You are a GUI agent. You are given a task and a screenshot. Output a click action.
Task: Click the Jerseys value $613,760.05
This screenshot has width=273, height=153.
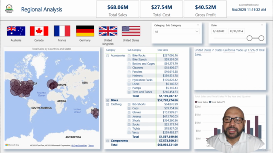[x=170, y=116]
